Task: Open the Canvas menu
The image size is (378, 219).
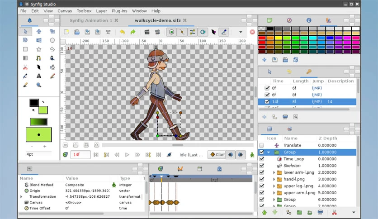Action: 65,11
